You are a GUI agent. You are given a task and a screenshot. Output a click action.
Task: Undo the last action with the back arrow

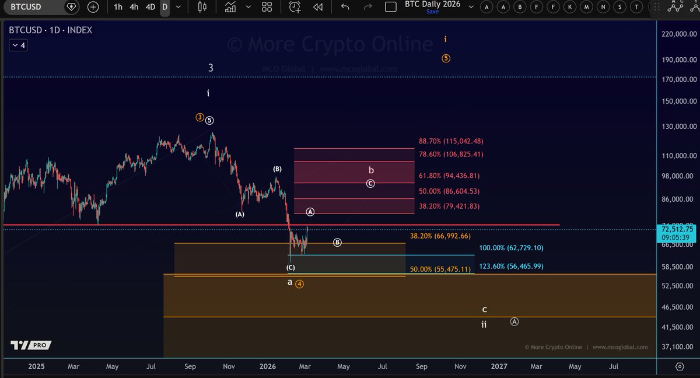click(x=345, y=7)
